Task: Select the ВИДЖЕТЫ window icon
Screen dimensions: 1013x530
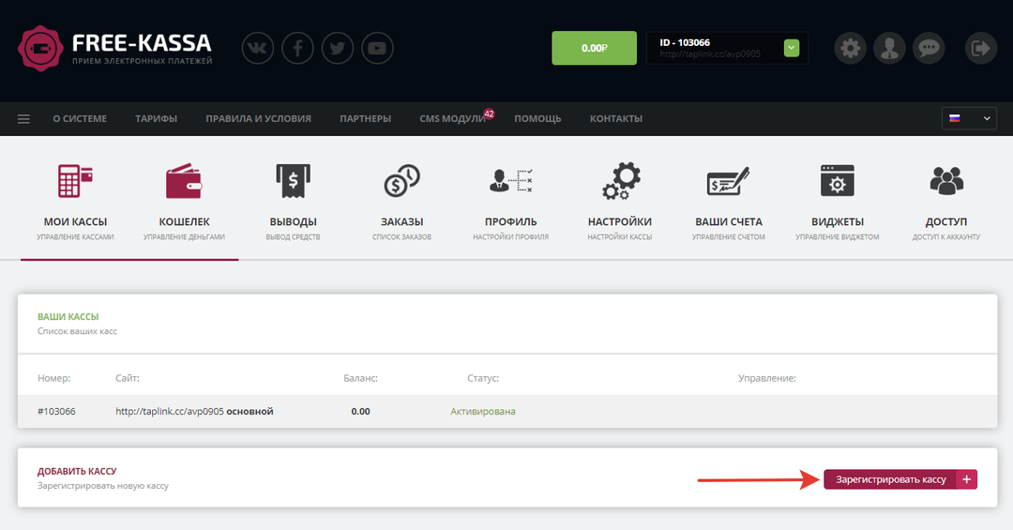Action: (x=838, y=180)
